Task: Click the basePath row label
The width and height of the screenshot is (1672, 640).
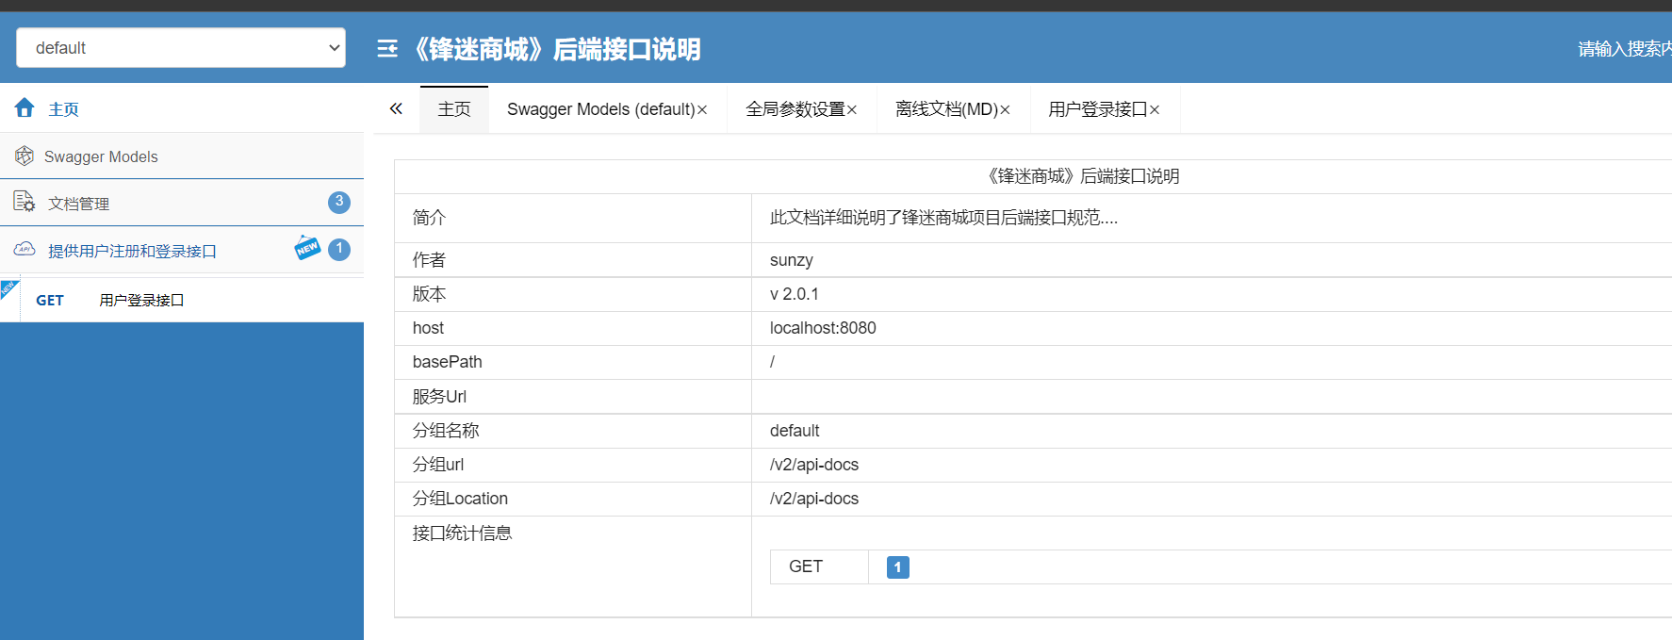Action: coord(448,362)
